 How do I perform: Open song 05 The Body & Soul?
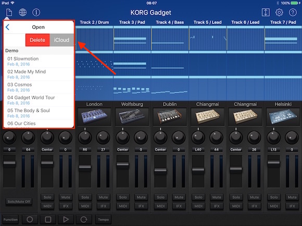coord(39,113)
